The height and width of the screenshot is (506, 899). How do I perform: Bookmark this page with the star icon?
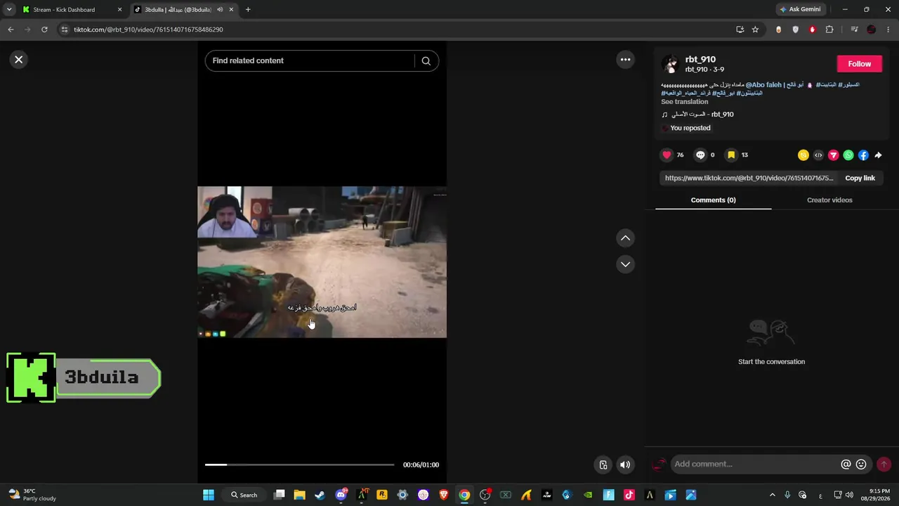click(x=755, y=30)
